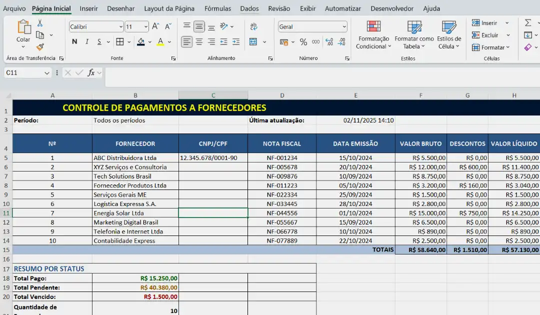This screenshot has height=315, width=540.
Task: Click the Cut scissors icon
Action: point(40,23)
